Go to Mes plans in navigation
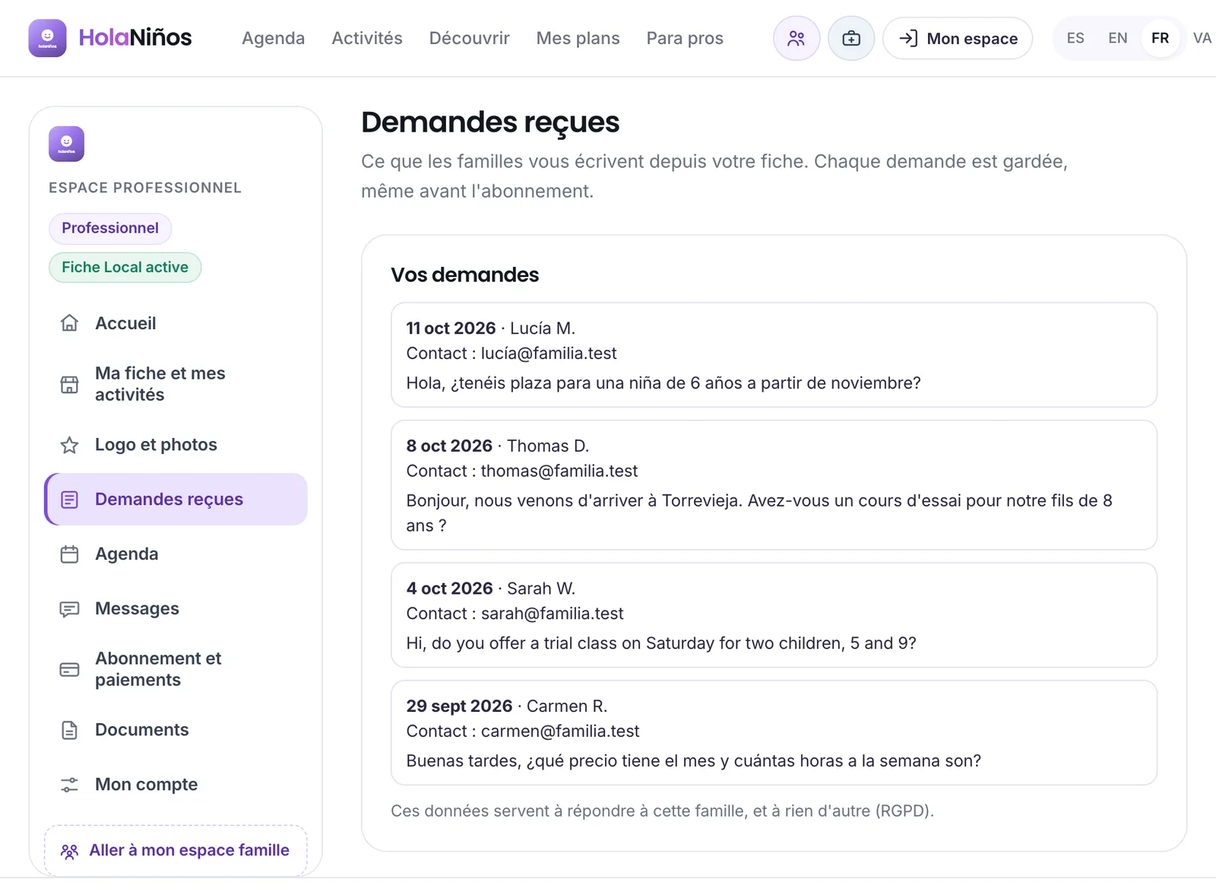The height and width of the screenshot is (895, 1216). [x=578, y=38]
